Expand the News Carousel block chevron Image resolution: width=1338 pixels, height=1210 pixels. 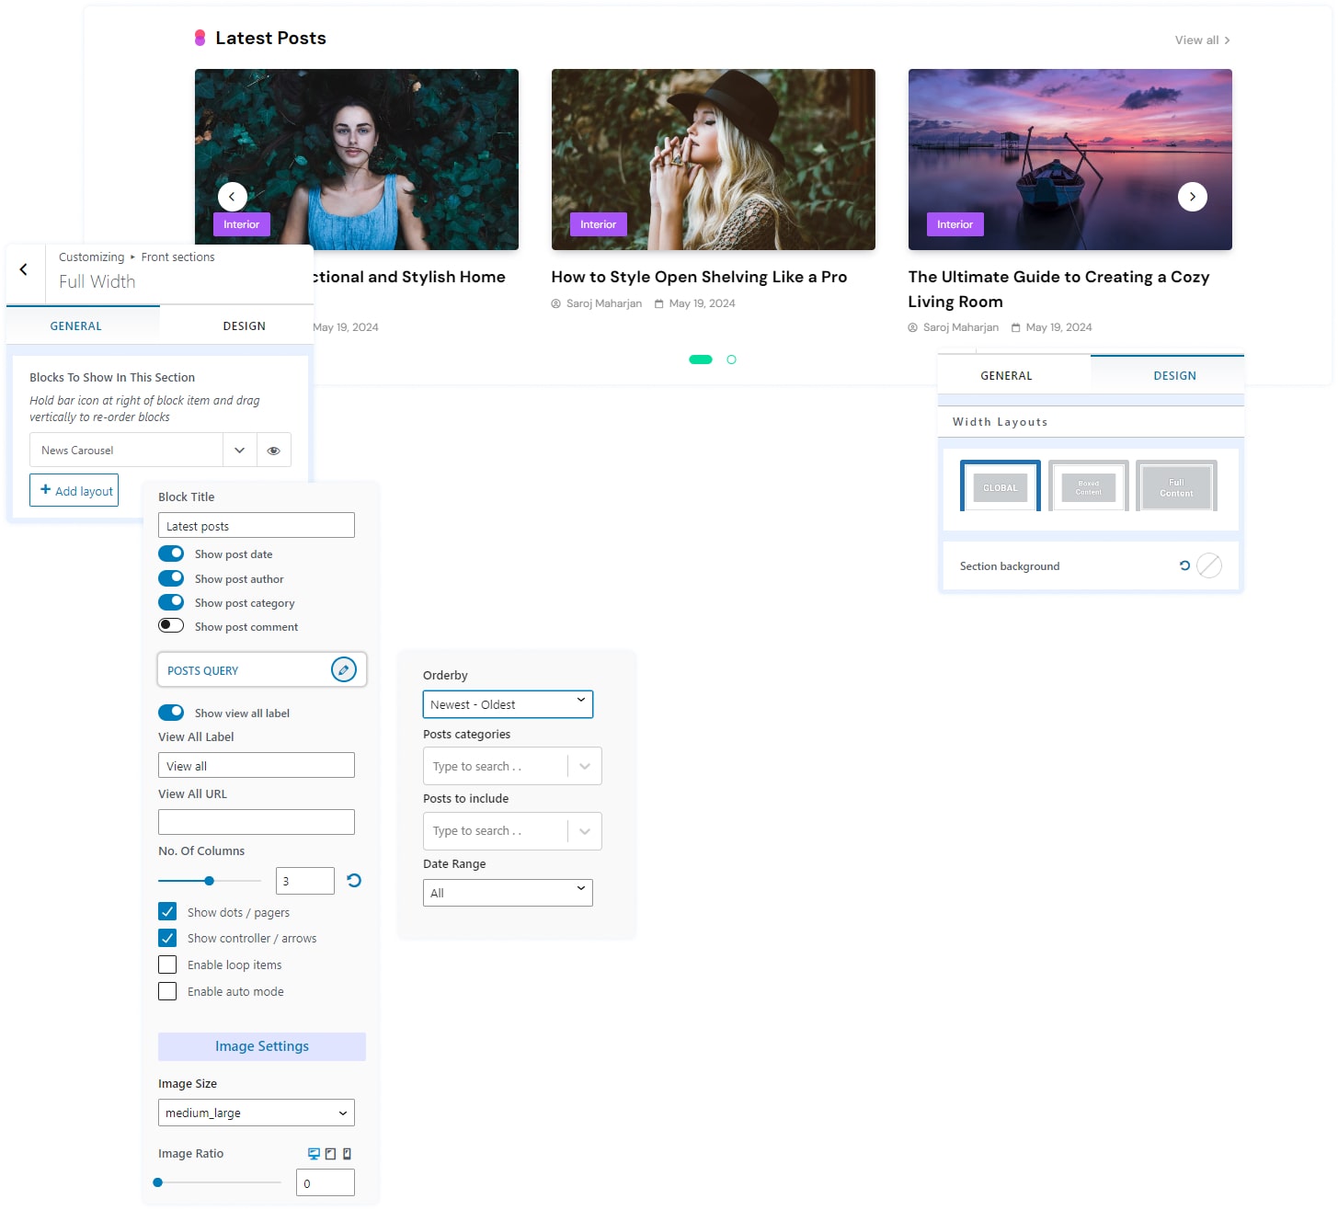[239, 451]
